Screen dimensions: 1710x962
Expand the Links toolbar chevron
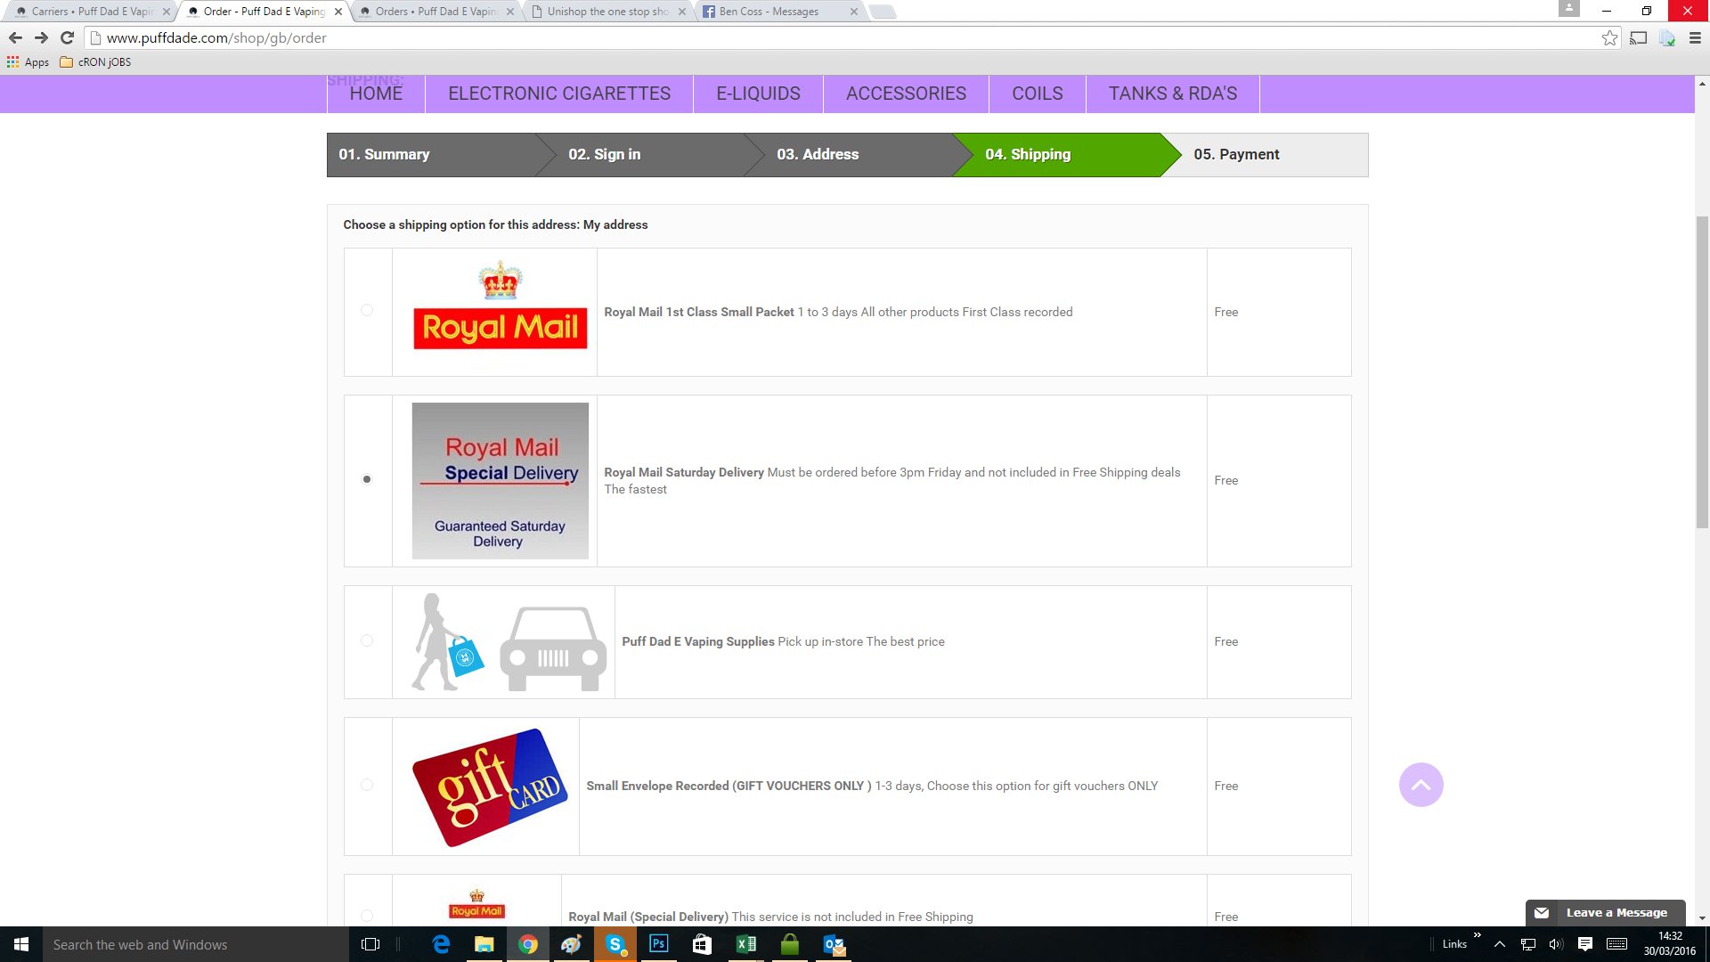(1477, 935)
